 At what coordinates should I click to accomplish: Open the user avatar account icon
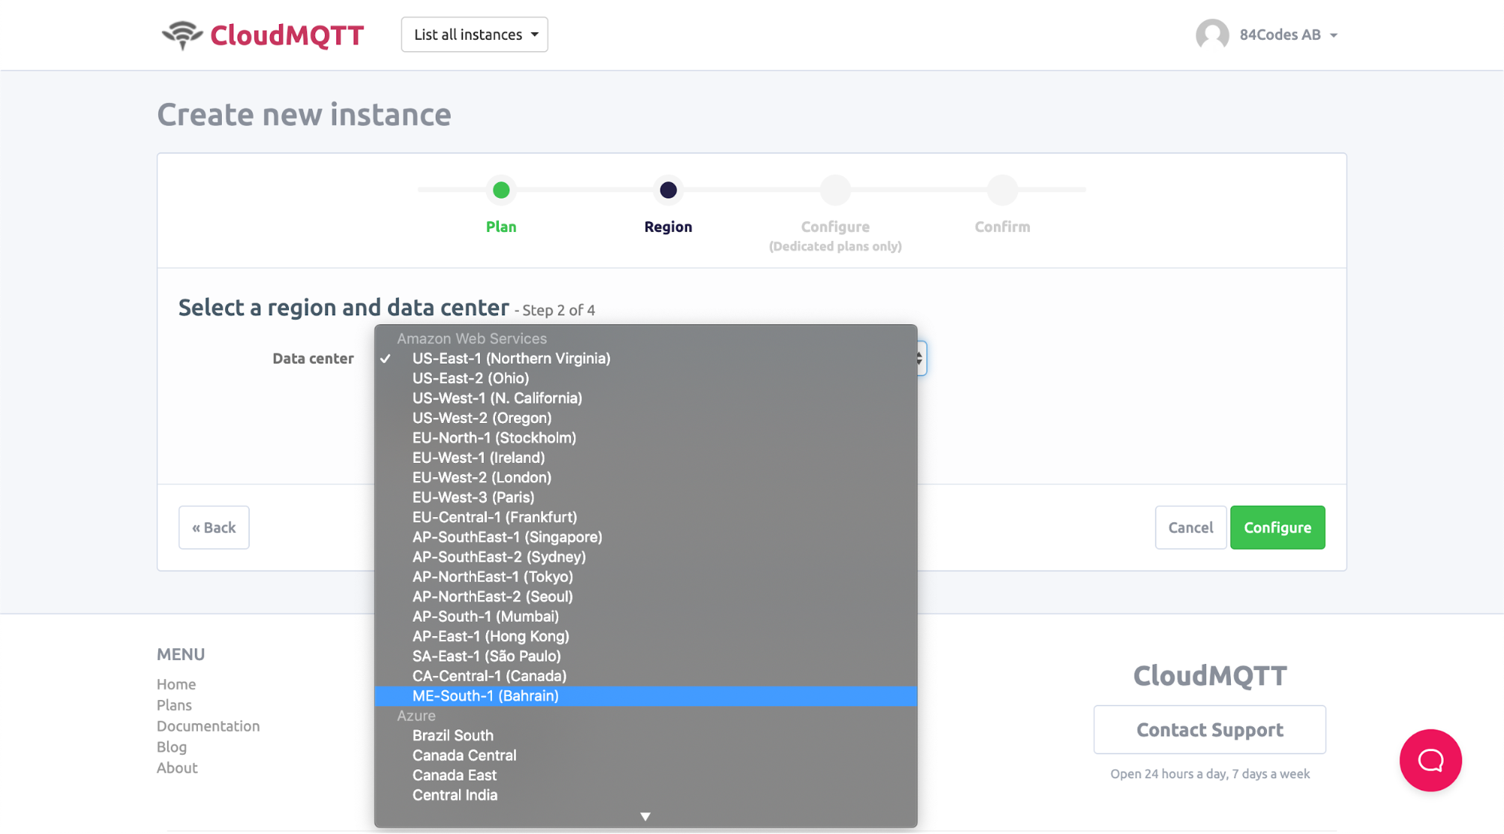point(1212,35)
